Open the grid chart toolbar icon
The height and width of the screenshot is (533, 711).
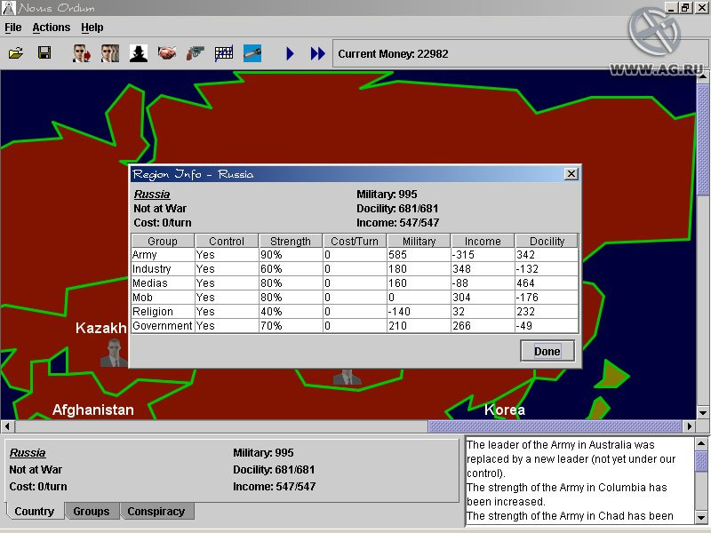coord(224,53)
